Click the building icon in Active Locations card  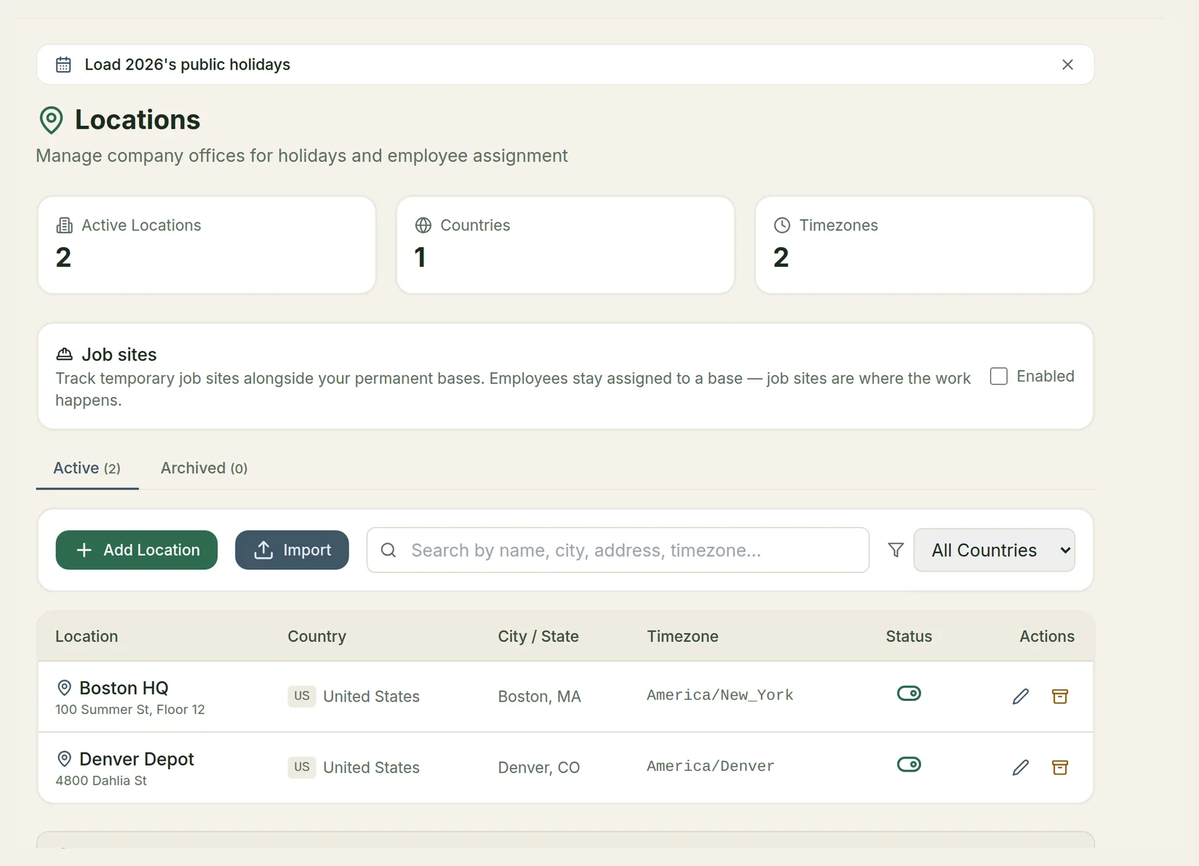coord(64,225)
